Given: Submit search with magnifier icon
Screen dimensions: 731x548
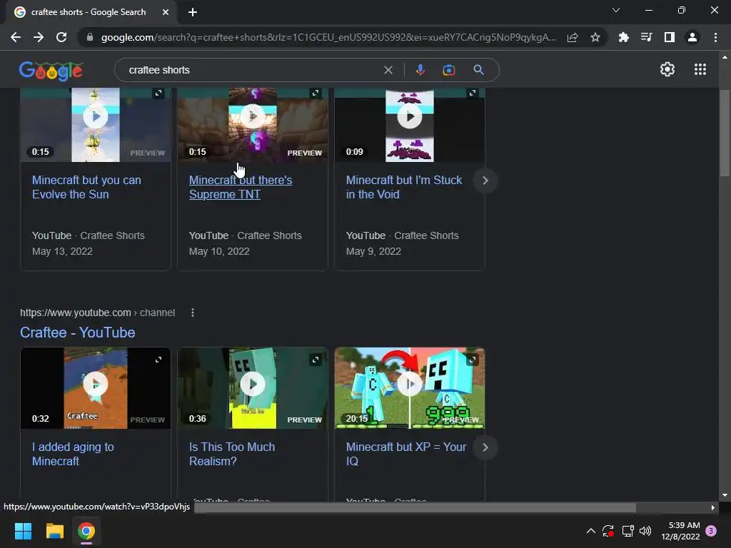Looking at the screenshot, I should [478, 70].
